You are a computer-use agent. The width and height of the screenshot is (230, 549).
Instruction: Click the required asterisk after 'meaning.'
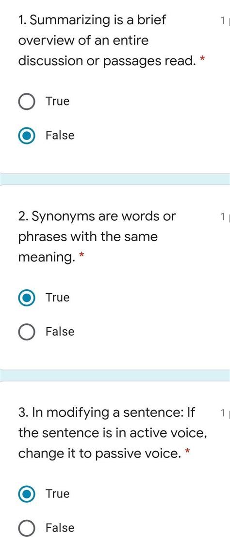coord(82,256)
